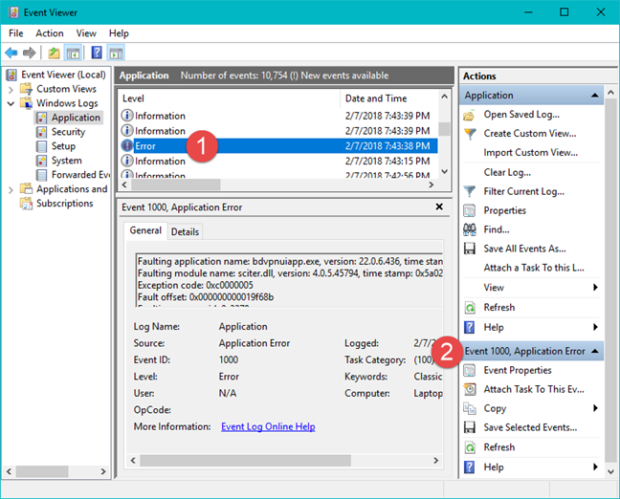Click the Create Custom View funnel icon
The image size is (620, 499).
(470, 134)
